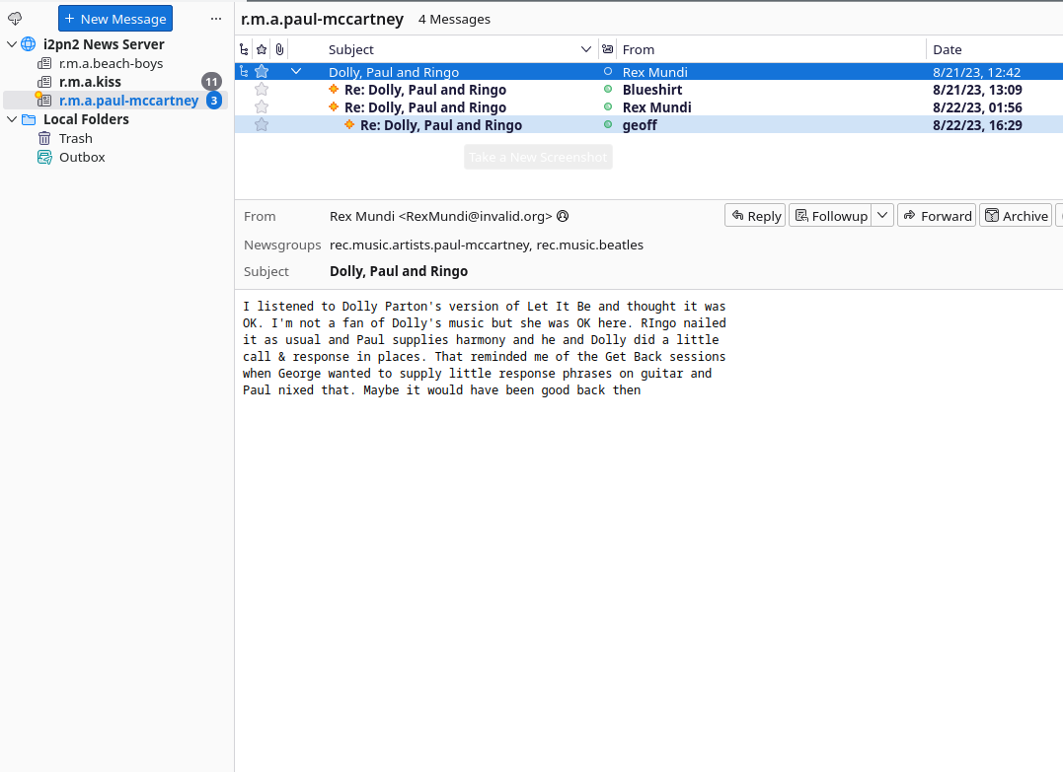Collapse the Dolly, Paul and Ringo thread

coord(295,72)
